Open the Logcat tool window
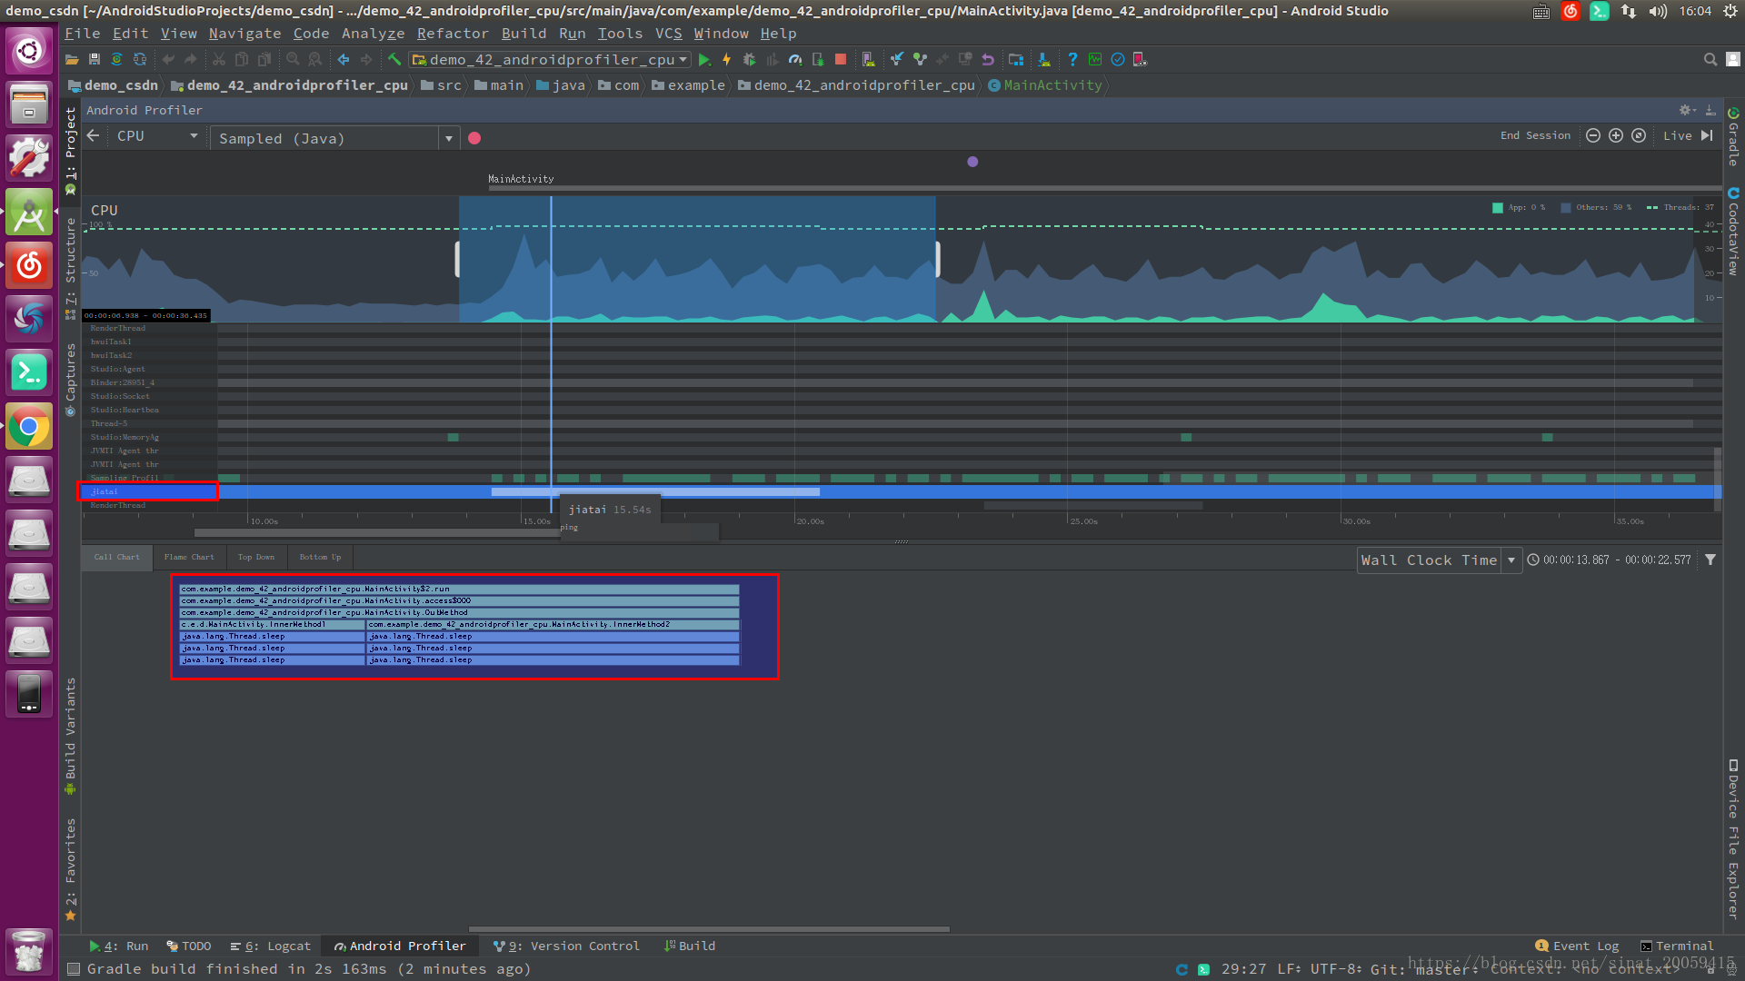 point(271,946)
